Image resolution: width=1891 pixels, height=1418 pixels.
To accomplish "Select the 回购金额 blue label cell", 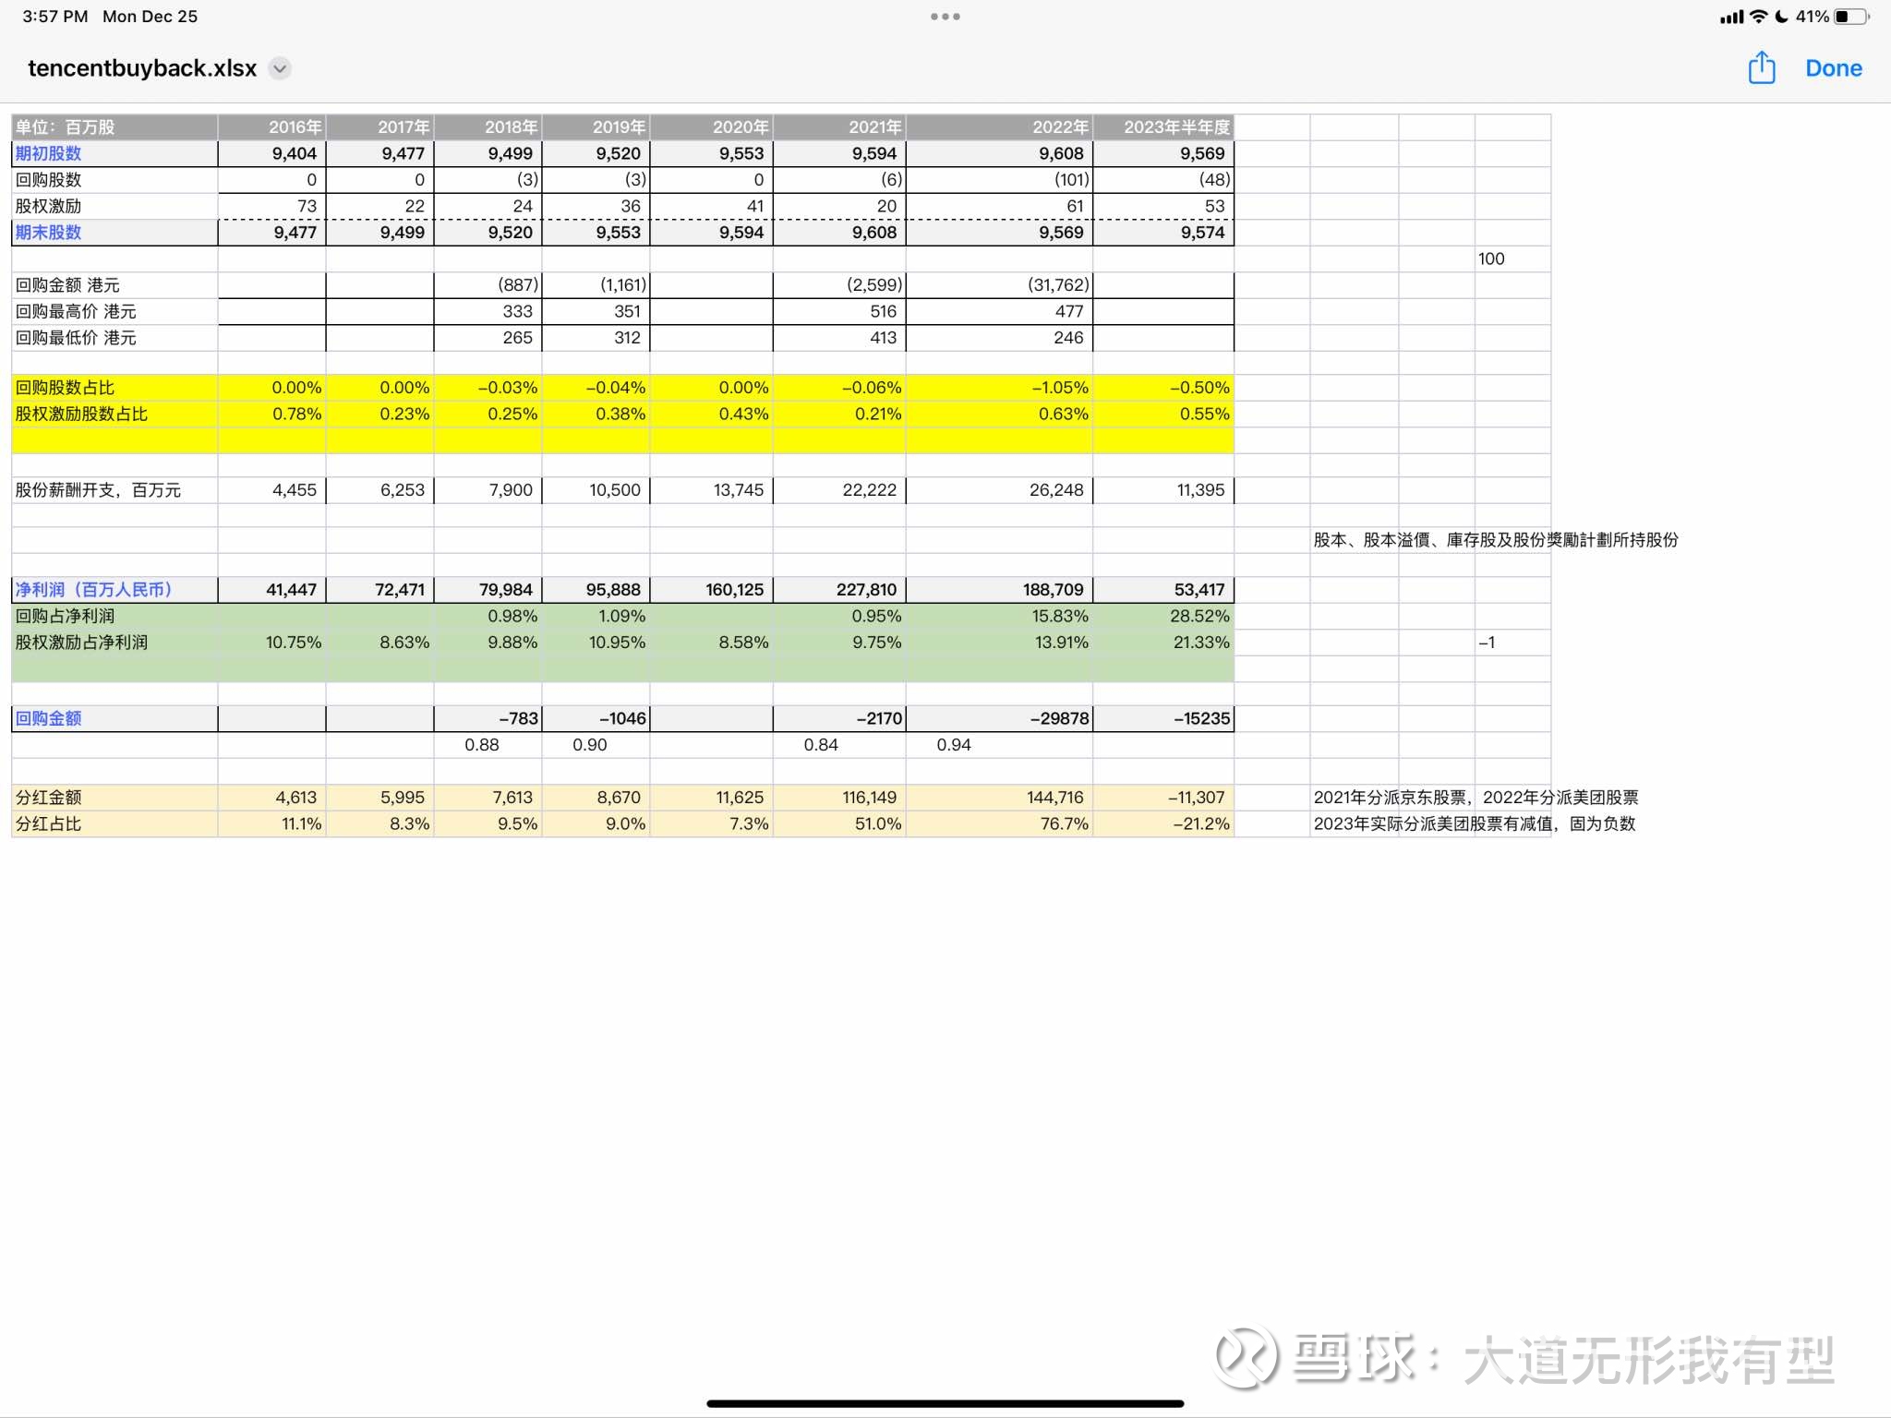I will point(114,718).
